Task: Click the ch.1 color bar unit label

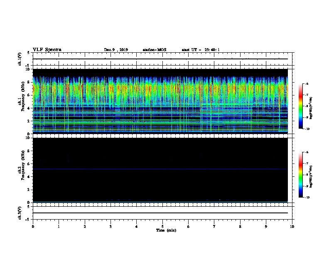Action: 311,108
